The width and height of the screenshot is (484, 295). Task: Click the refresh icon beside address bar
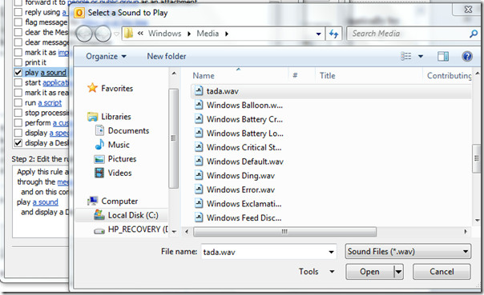tap(333, 34)
